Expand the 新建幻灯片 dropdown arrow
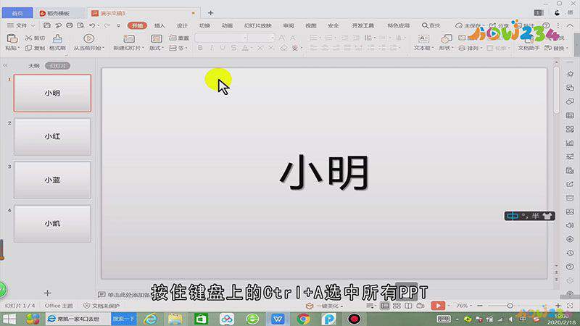The height and width of the screenshot is (326, 580). tap(143, 49)
